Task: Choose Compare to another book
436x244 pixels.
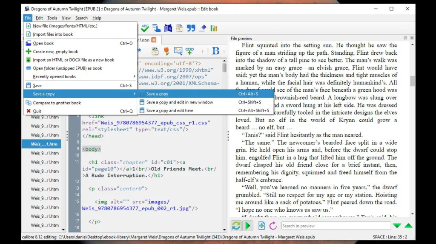Action: coord(80,103)
